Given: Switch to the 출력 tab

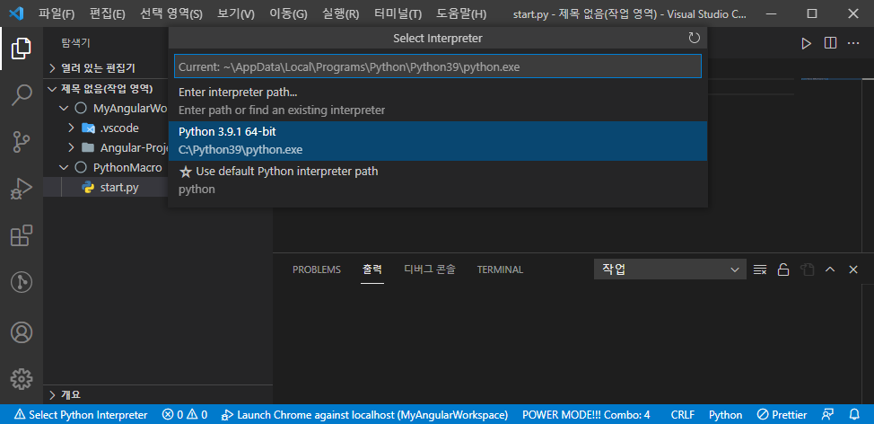Looking at the screenshot, I should 372,270.
